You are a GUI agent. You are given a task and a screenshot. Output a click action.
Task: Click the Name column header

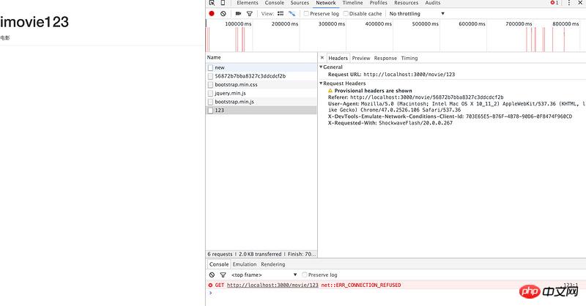point(262,57)
